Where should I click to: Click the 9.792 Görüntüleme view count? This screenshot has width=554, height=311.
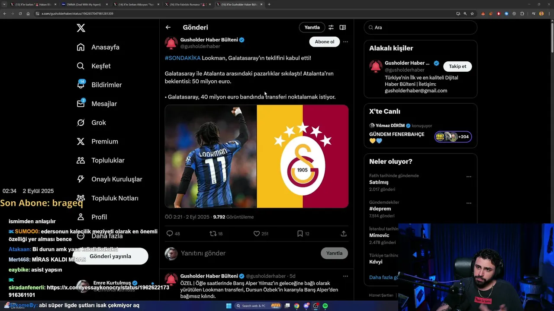coord(233,217)
